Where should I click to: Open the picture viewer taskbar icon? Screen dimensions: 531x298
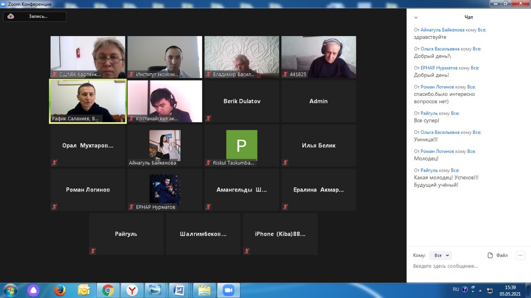click(x=156, y=290)
